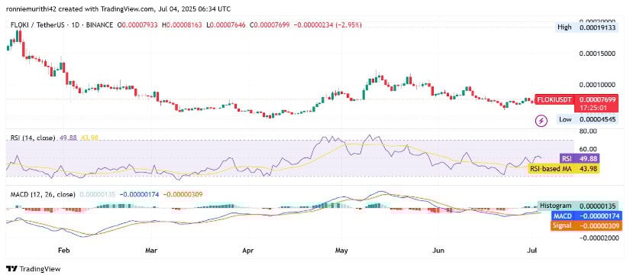The image size is (630, 279).
Task: Click the Histogram 0.00000135 tag
Action: click(577, 206)
